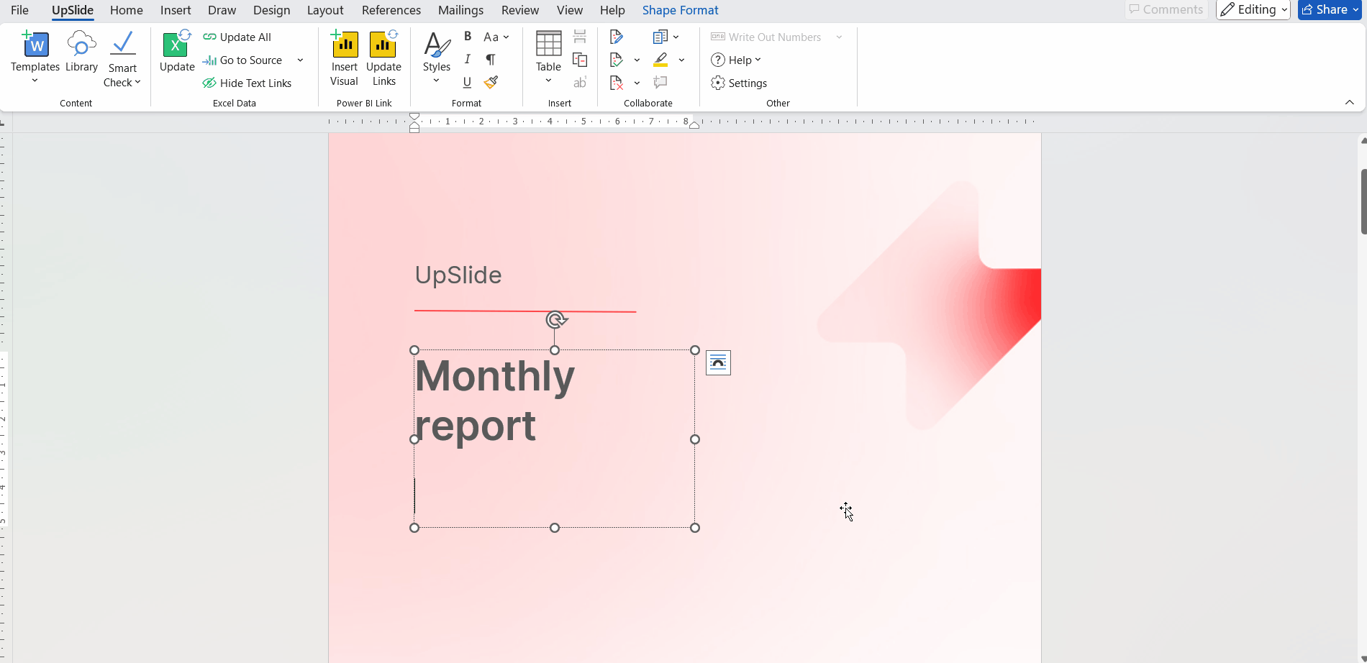
Task: Click the yellow highlighter icon
Action: click(660, 60)
